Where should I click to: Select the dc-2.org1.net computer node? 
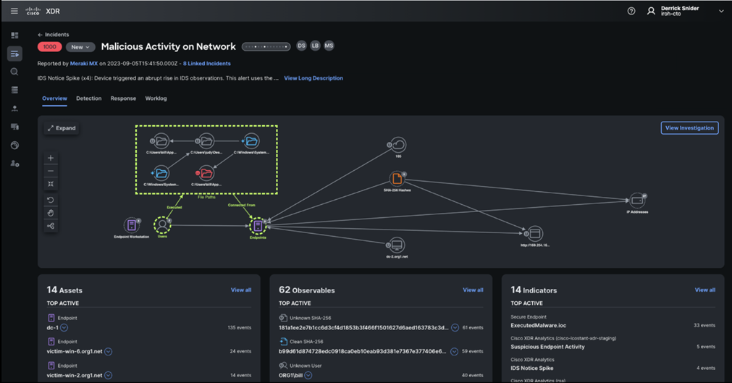397,245
